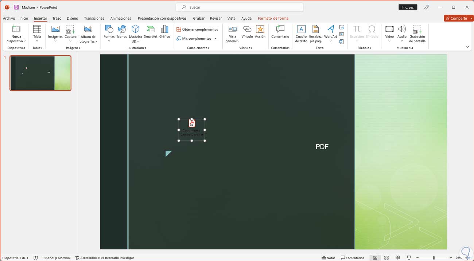
Task: Add a Comentario
Action: (280, 32)
